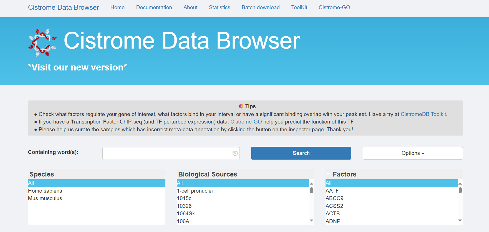The width and height of the screenshot is (489, 232).
Task: Select Homo sapiens species
Action: 97,191
